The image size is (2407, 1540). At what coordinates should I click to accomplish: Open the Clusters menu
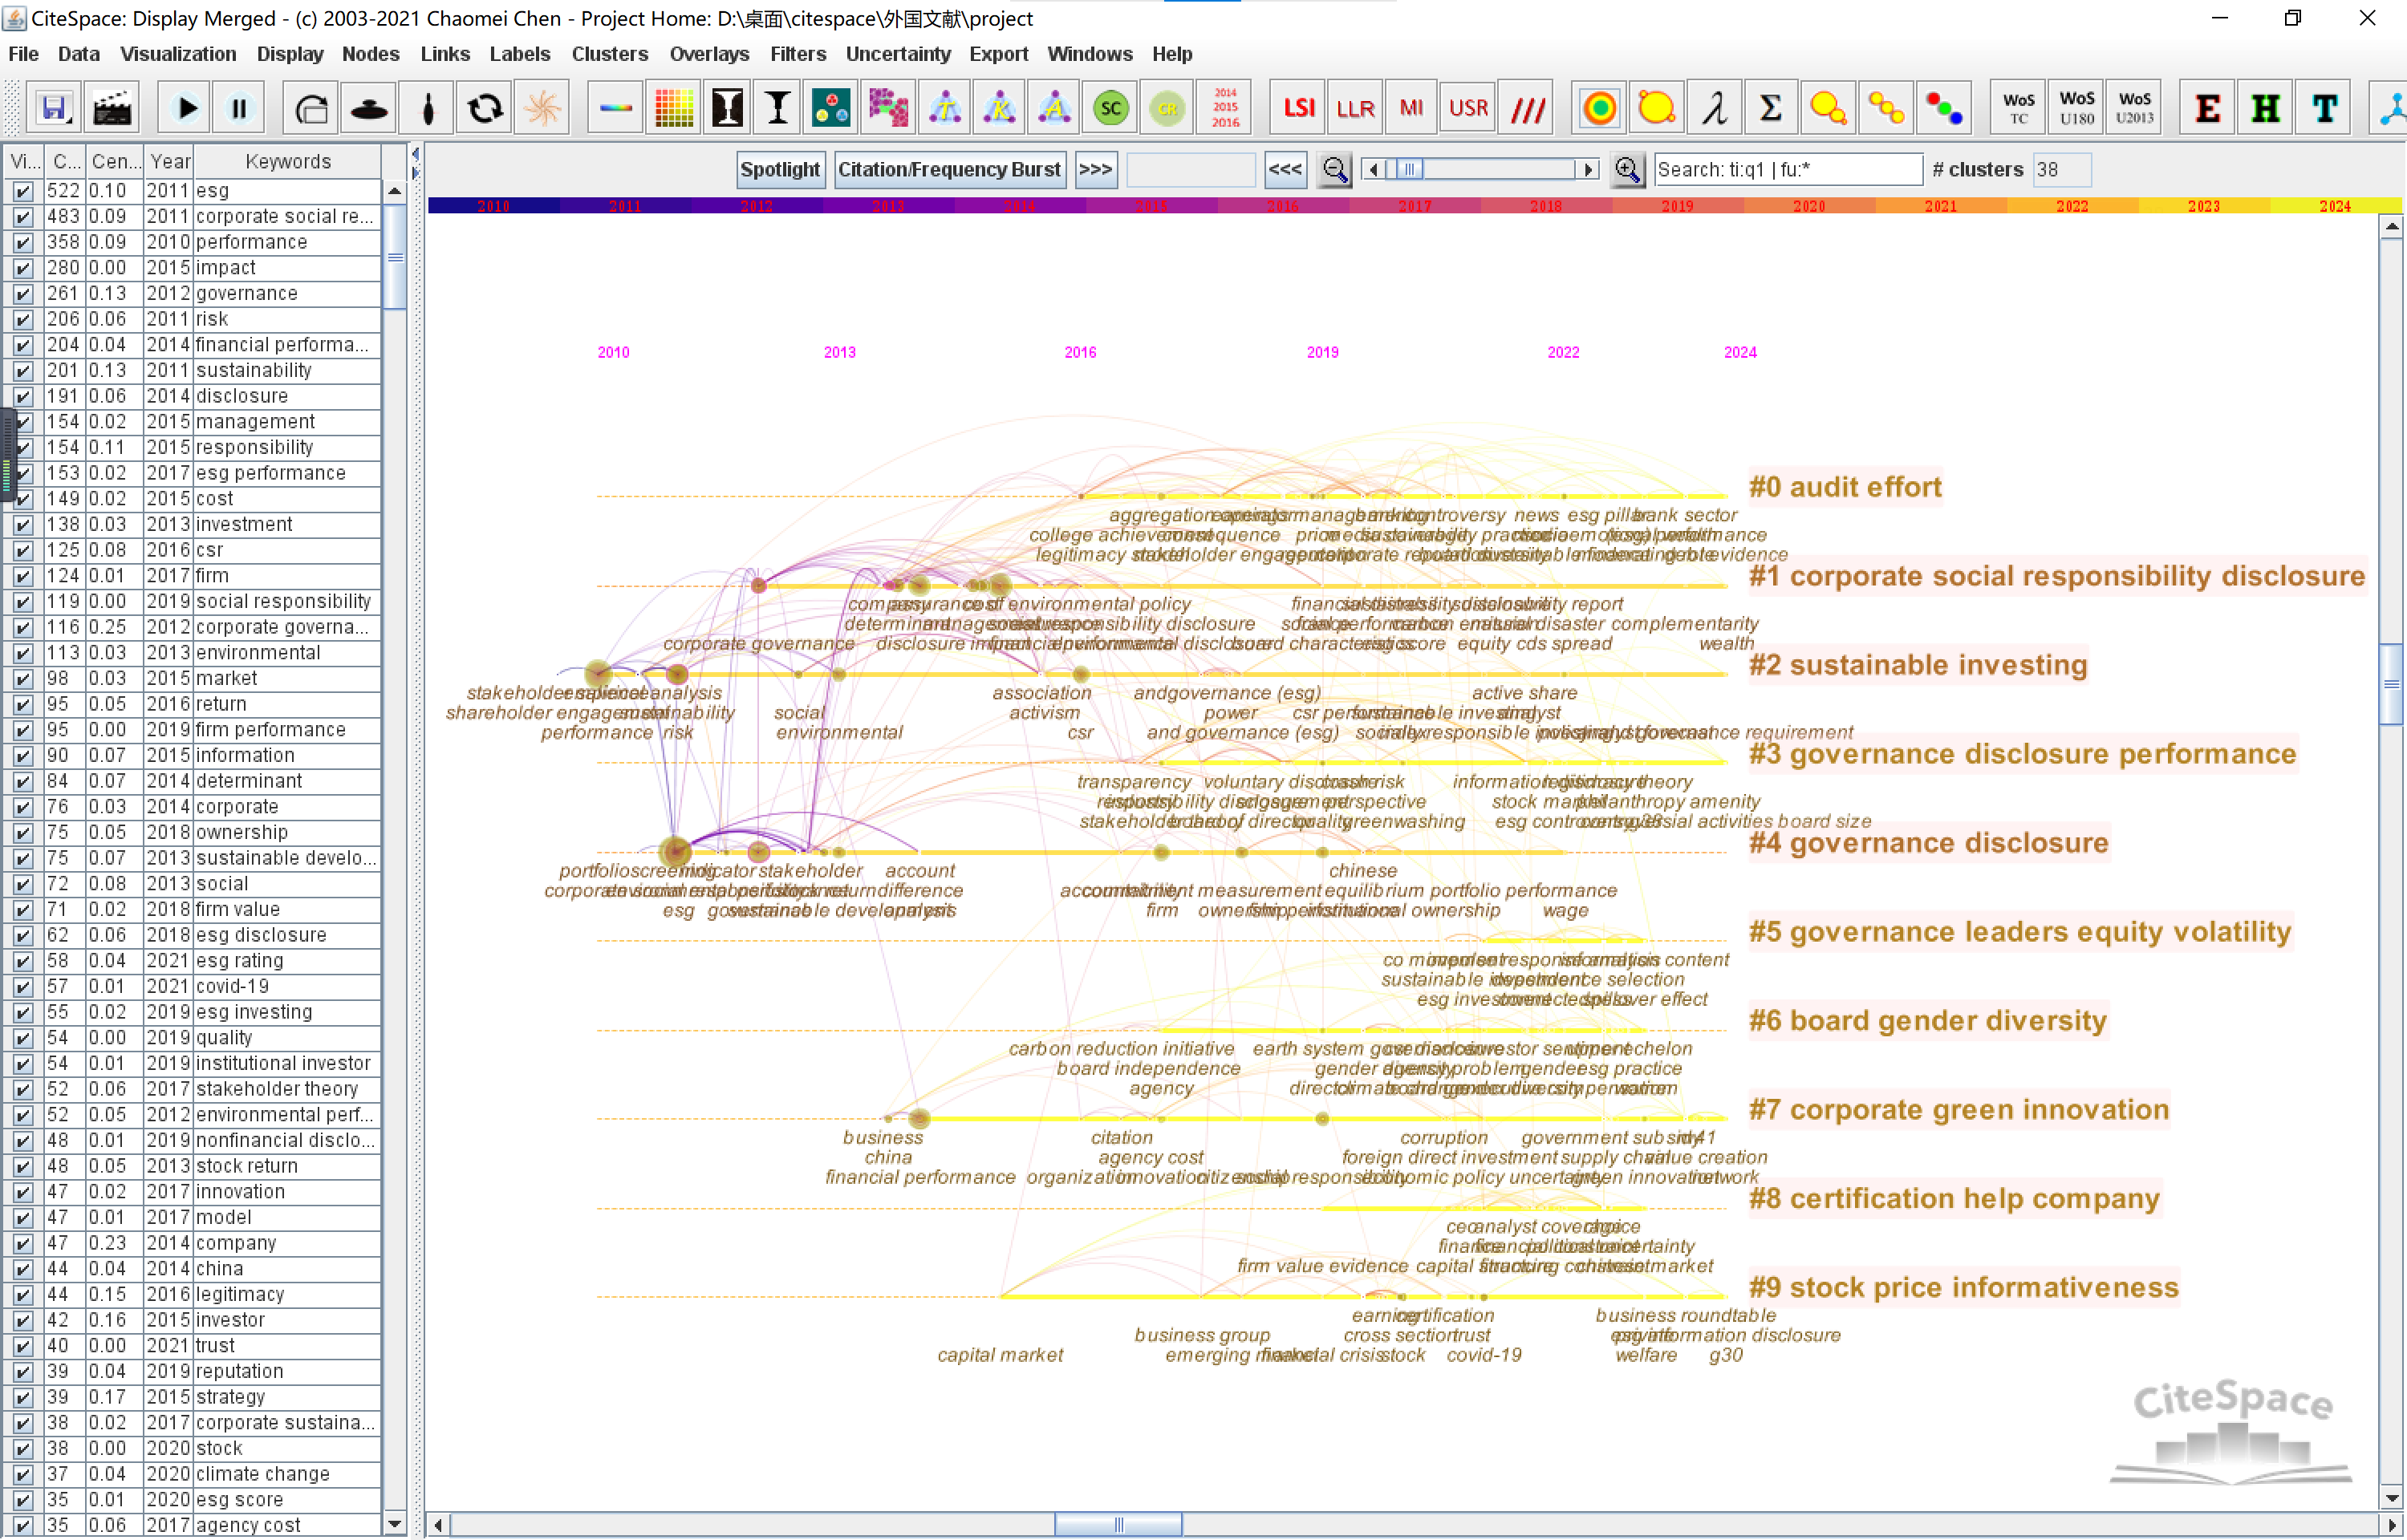(610, 54)
